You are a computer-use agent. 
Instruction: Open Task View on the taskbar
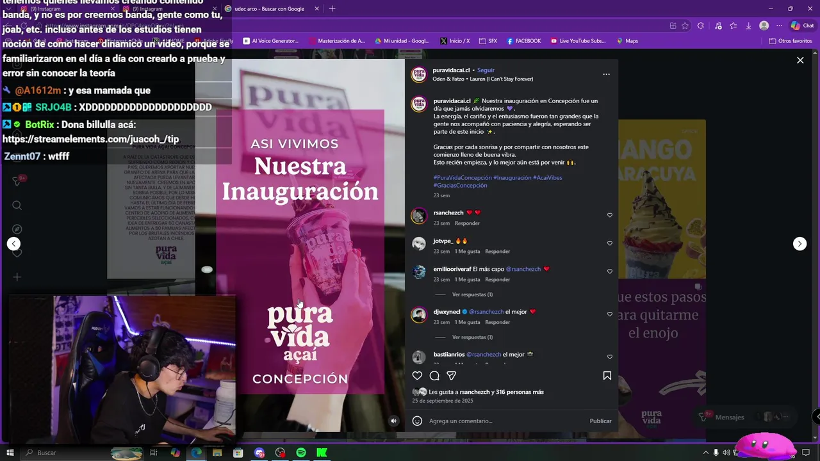[154, 453]
